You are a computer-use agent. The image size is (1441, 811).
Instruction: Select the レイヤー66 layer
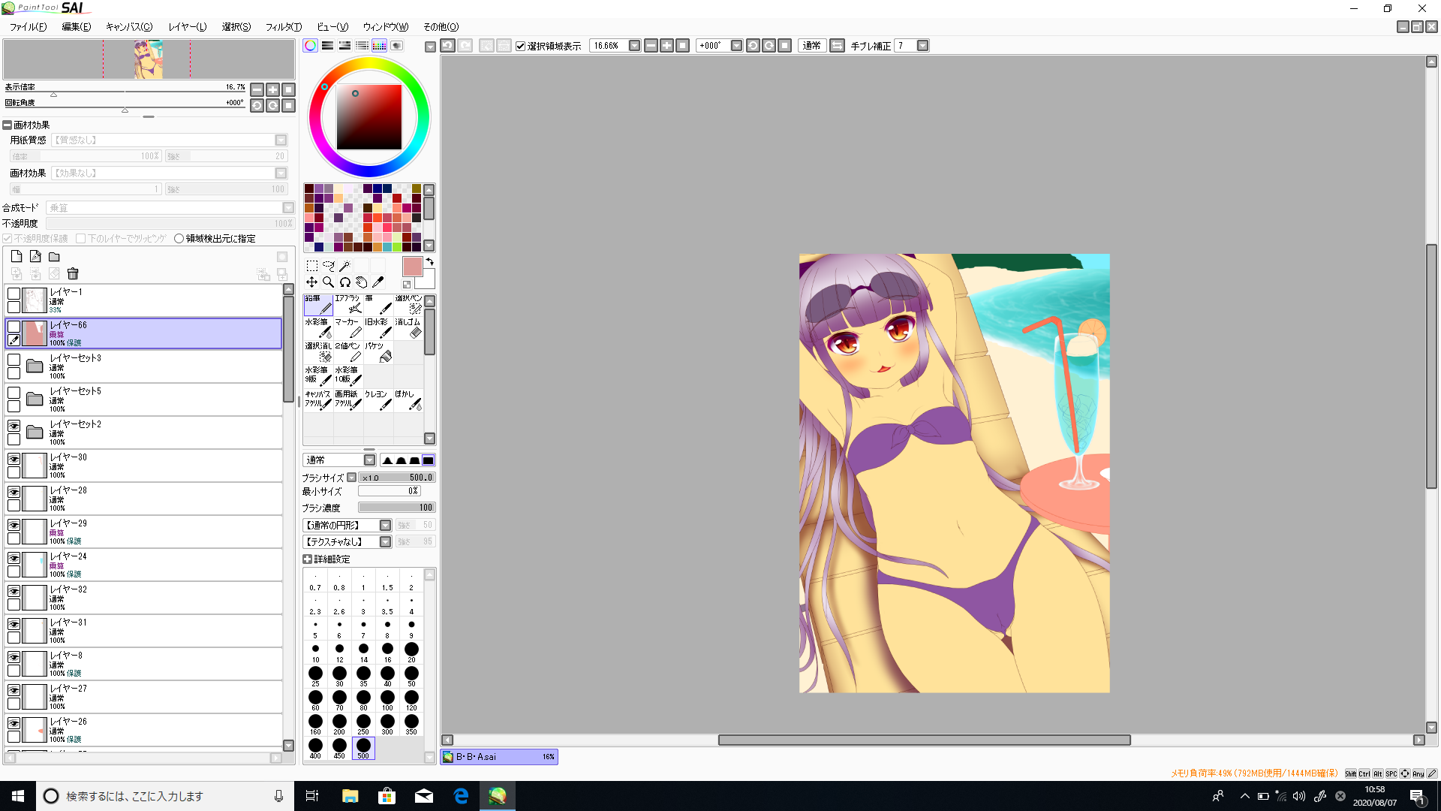(x=143, y=333)
